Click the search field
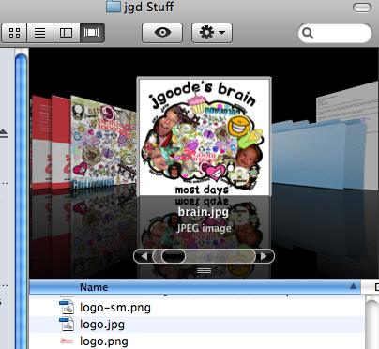 (335, 33)
